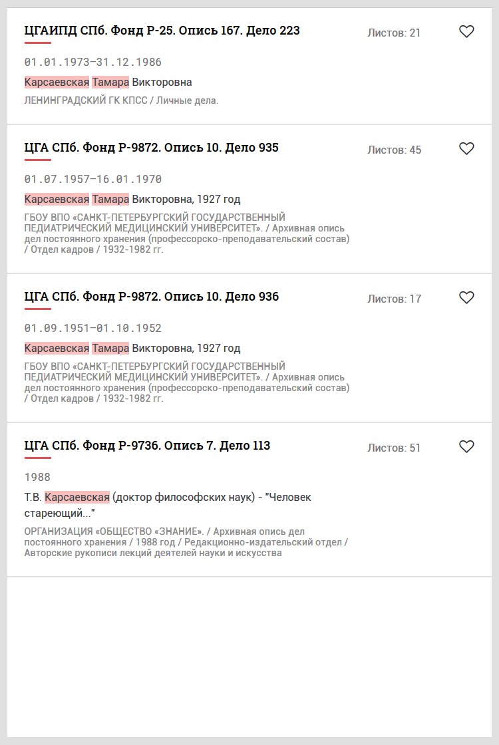Open ЦГА СПб. Фонд Р-9872 Дело 935

click(151, 148)
